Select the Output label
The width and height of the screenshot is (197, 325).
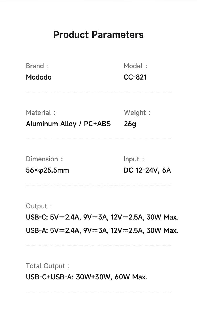point(39,206)
